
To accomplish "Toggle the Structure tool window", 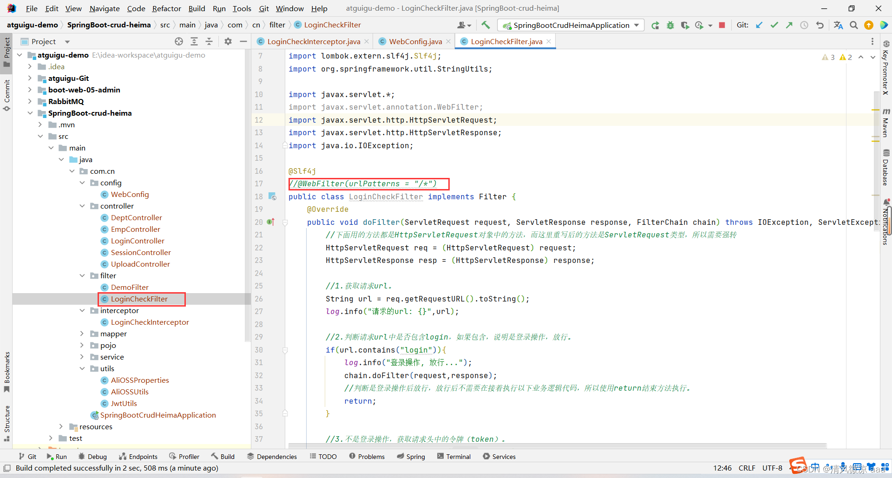I will [7, 423].
